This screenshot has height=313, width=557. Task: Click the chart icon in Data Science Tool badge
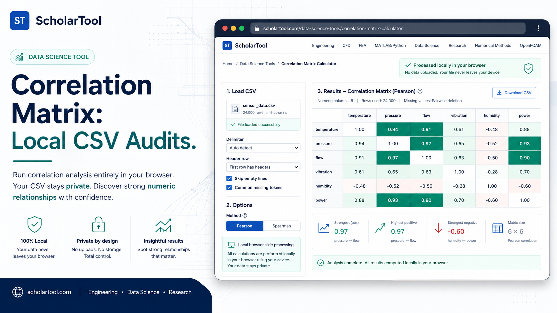click(x=19, y=57)
